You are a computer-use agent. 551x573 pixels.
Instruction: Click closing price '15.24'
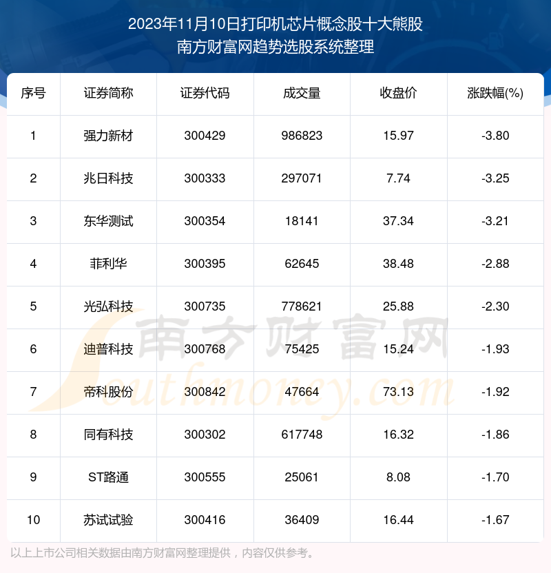398,349
